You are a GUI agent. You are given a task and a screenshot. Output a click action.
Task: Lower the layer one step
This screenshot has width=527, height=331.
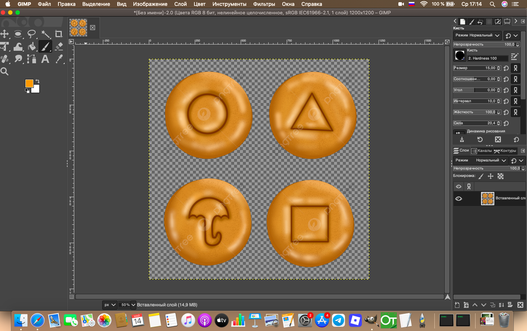coord(484,305)
